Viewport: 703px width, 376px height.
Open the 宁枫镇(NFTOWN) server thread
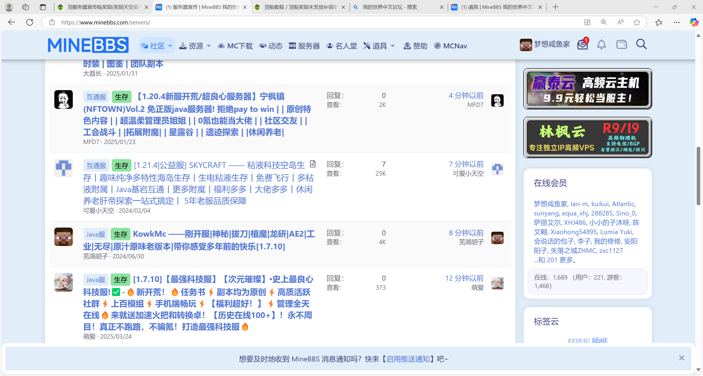pyautogui.click(x=197, y=114)
